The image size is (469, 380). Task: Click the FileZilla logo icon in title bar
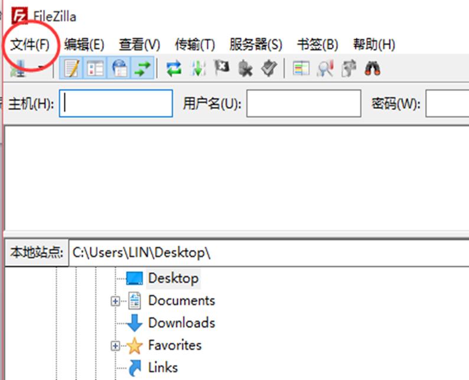click(x=19, y=15)
